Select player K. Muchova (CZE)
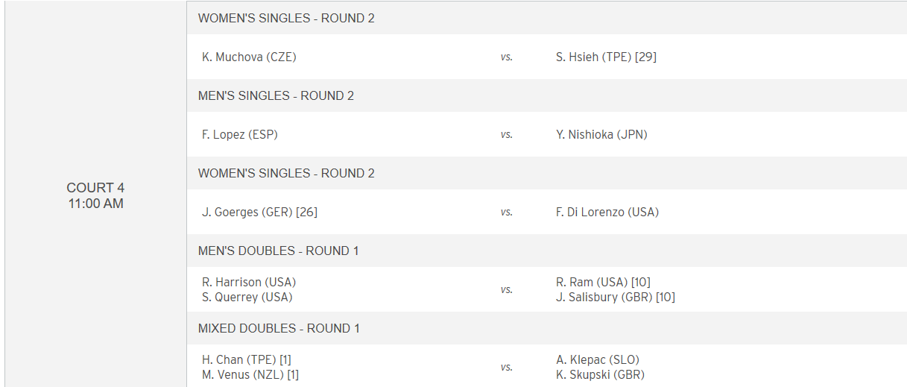Viewport: 907px width, 387px height. pos(249,57)
